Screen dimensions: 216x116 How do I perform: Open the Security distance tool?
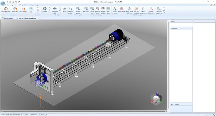(x=137, y=10)
